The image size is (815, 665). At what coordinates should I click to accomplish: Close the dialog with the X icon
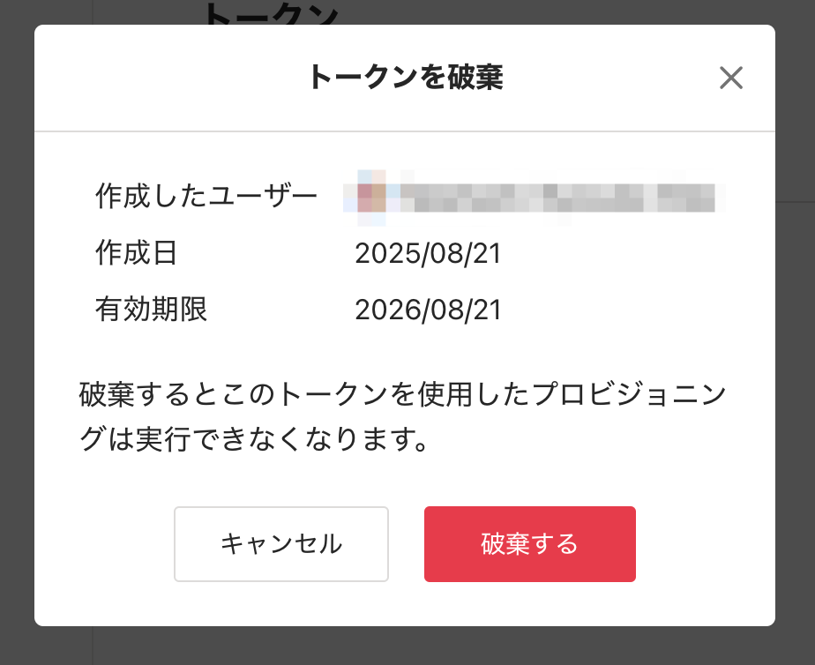(x=730, y=78)
